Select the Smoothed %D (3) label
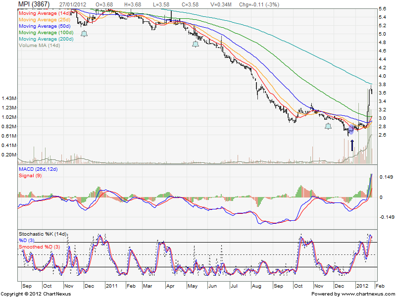This screenshot has width=396, height=297. click(x=40, y=246)
